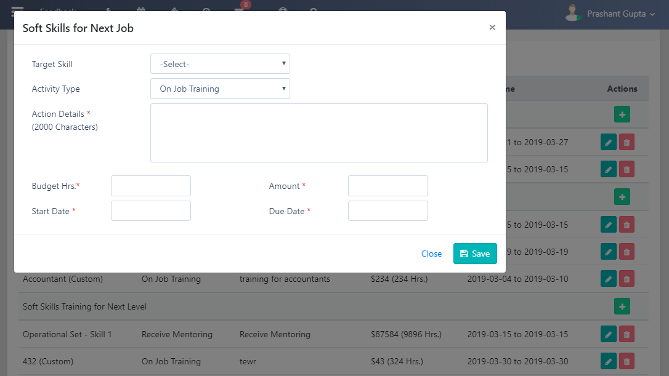Select the Start Date field
Viewport: 669px width, 376px height.
(x=151, y=211)
